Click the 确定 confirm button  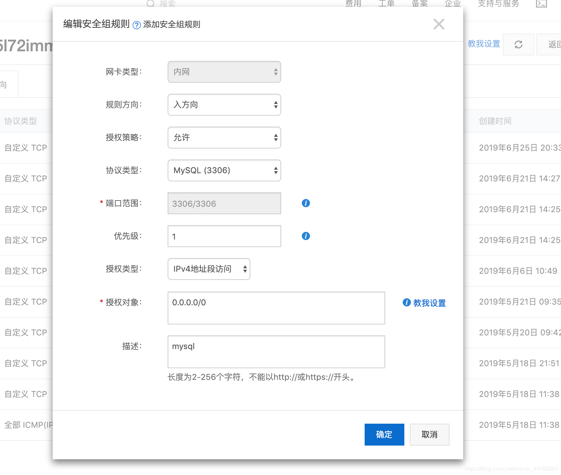click(x=384, y=435)
